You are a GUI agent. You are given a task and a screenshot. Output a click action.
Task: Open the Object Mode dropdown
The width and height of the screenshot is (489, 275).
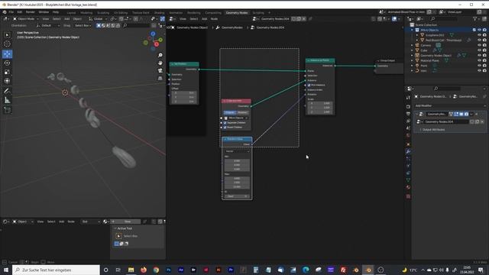tap(25, 19)
